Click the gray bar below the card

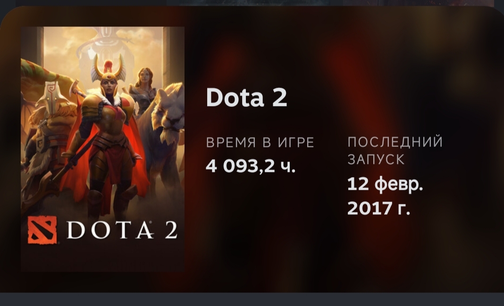point(252,299)
